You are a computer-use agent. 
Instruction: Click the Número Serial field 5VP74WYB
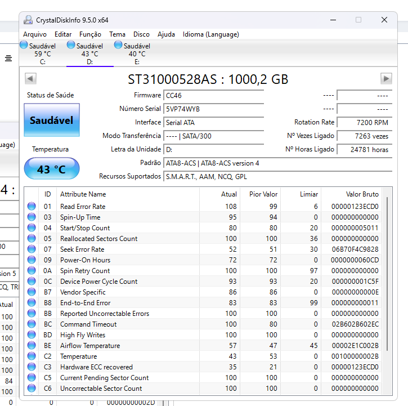(214, 109)
